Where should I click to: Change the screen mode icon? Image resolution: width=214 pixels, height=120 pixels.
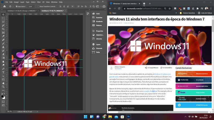tap(3, 105)
